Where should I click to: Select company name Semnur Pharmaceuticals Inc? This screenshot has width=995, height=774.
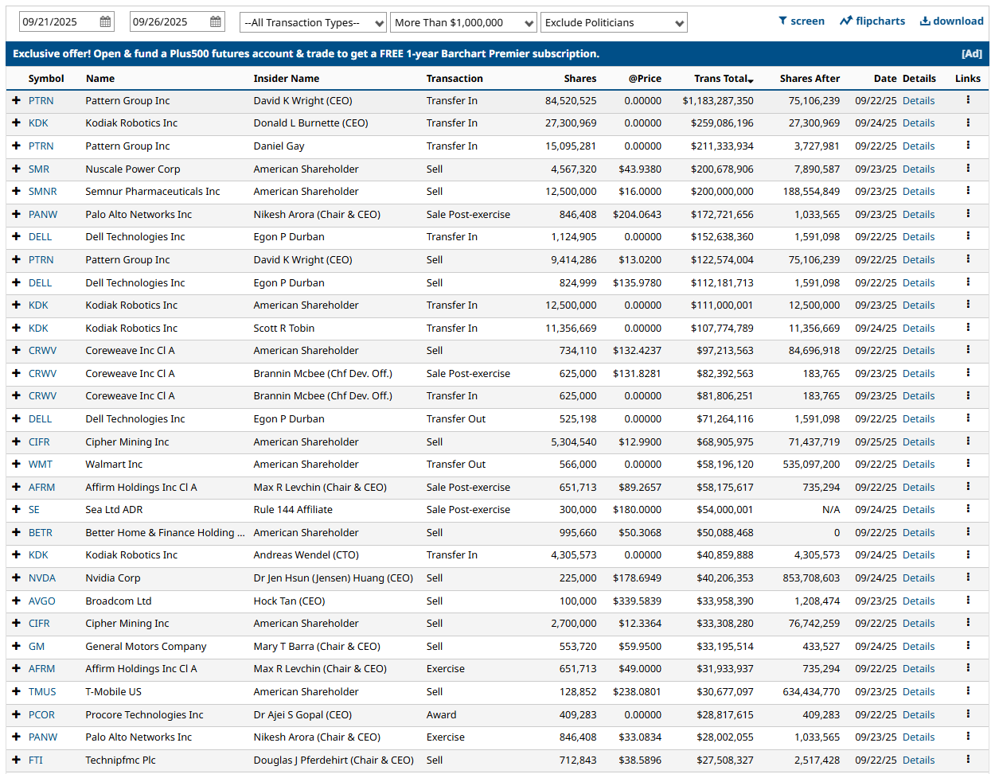153,191
